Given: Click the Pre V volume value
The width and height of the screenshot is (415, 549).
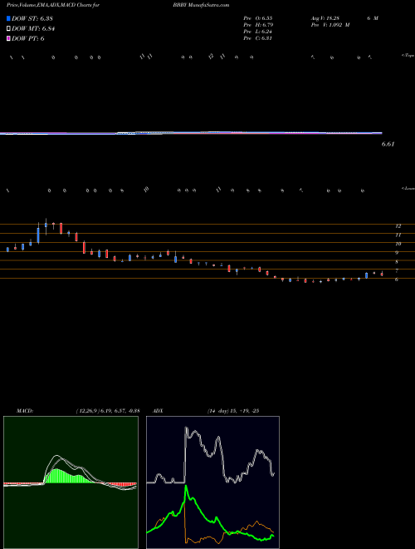Looking at the screenshot, I should pyautogui.click(x=330, y=25).
